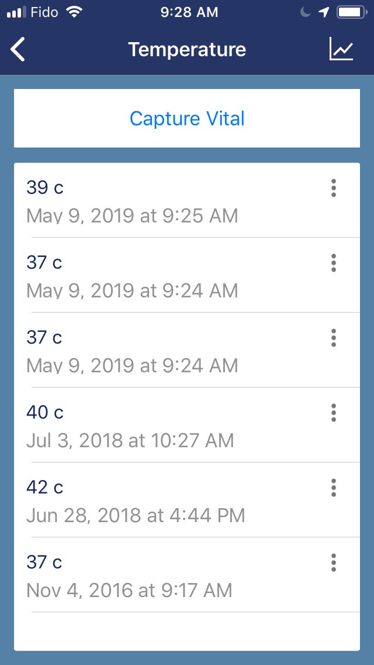Tap the location services arrow icon
Viewport: 374px width, 665px height.
tap(324, 12)
